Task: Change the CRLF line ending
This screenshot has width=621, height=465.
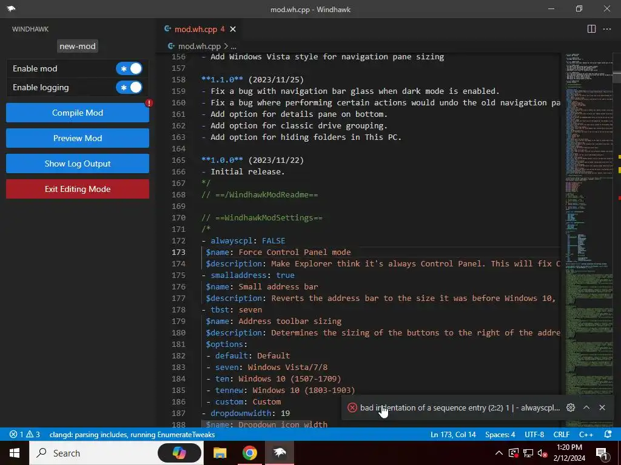Action: coord(561,435)
